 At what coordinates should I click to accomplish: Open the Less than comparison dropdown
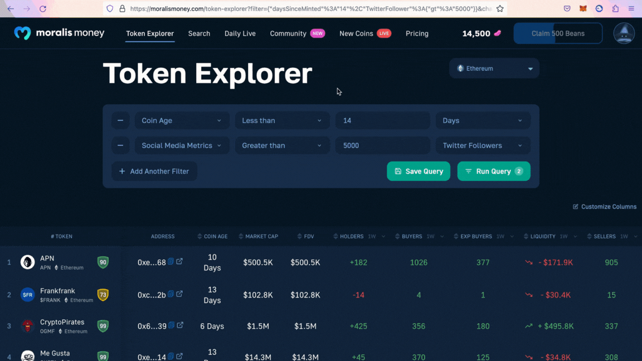pyautogui.click(x=282, y=120)
